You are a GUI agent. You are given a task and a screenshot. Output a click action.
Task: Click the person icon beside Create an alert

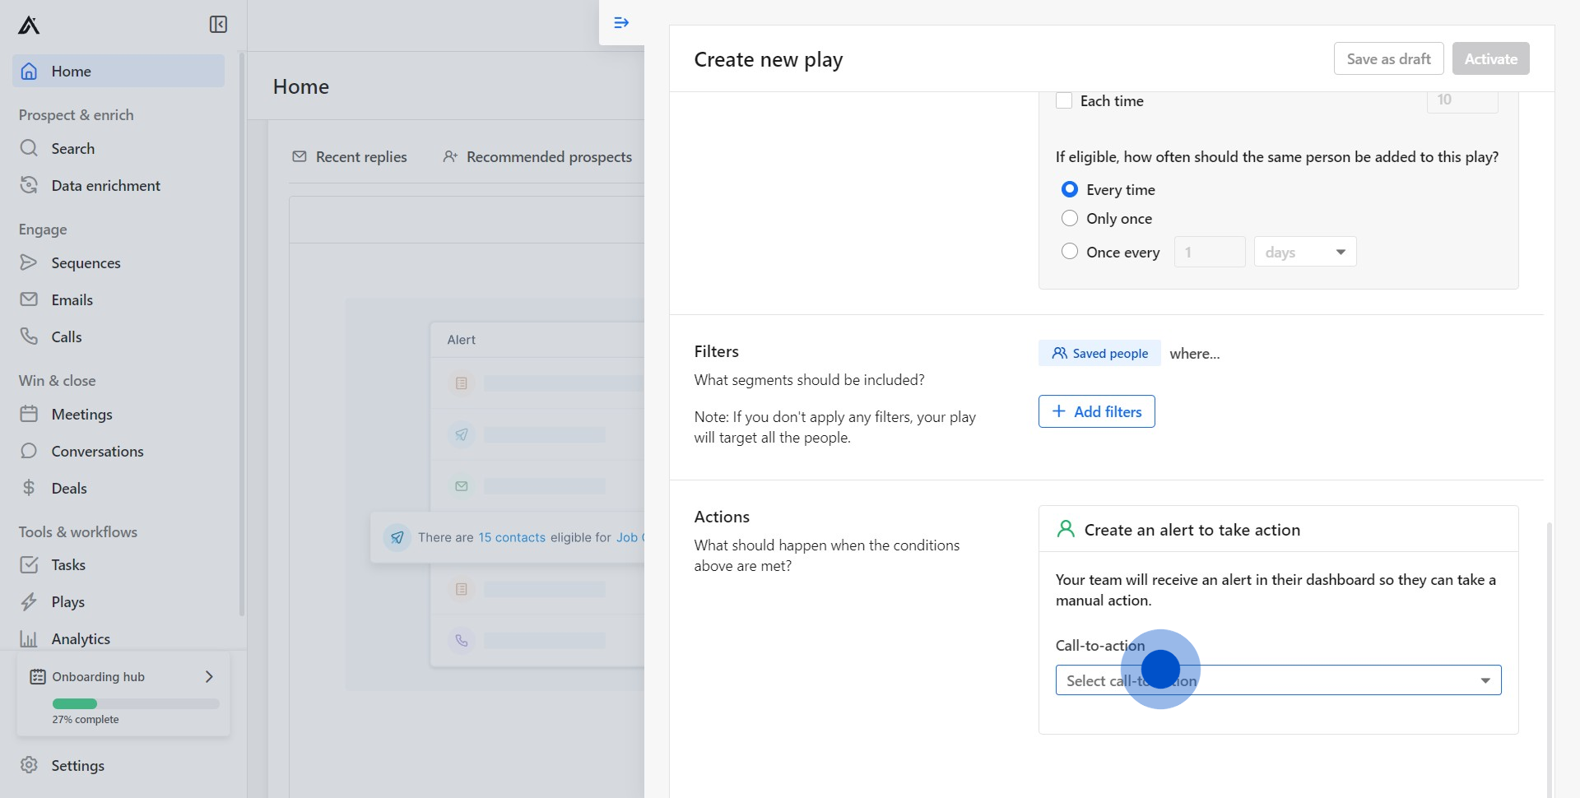tap(1066, 529)
